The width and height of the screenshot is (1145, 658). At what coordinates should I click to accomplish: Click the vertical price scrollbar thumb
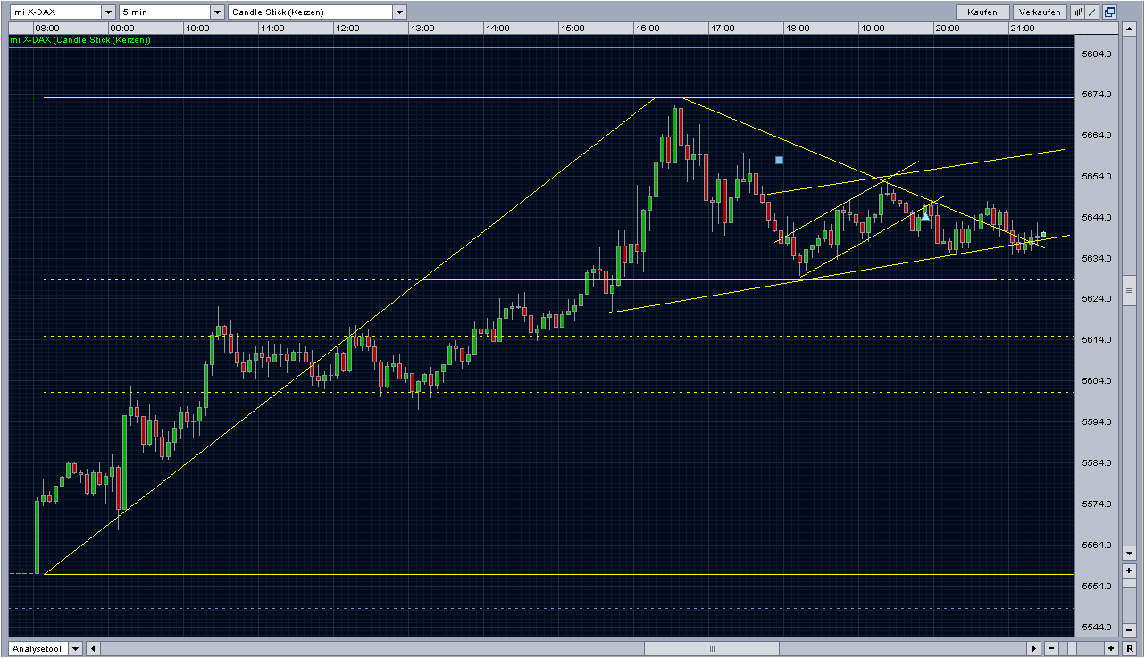pos(1129,291)
